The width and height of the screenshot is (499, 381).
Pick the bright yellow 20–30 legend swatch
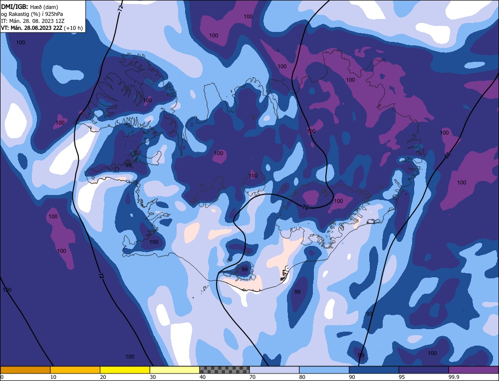[x=125, y=370]
